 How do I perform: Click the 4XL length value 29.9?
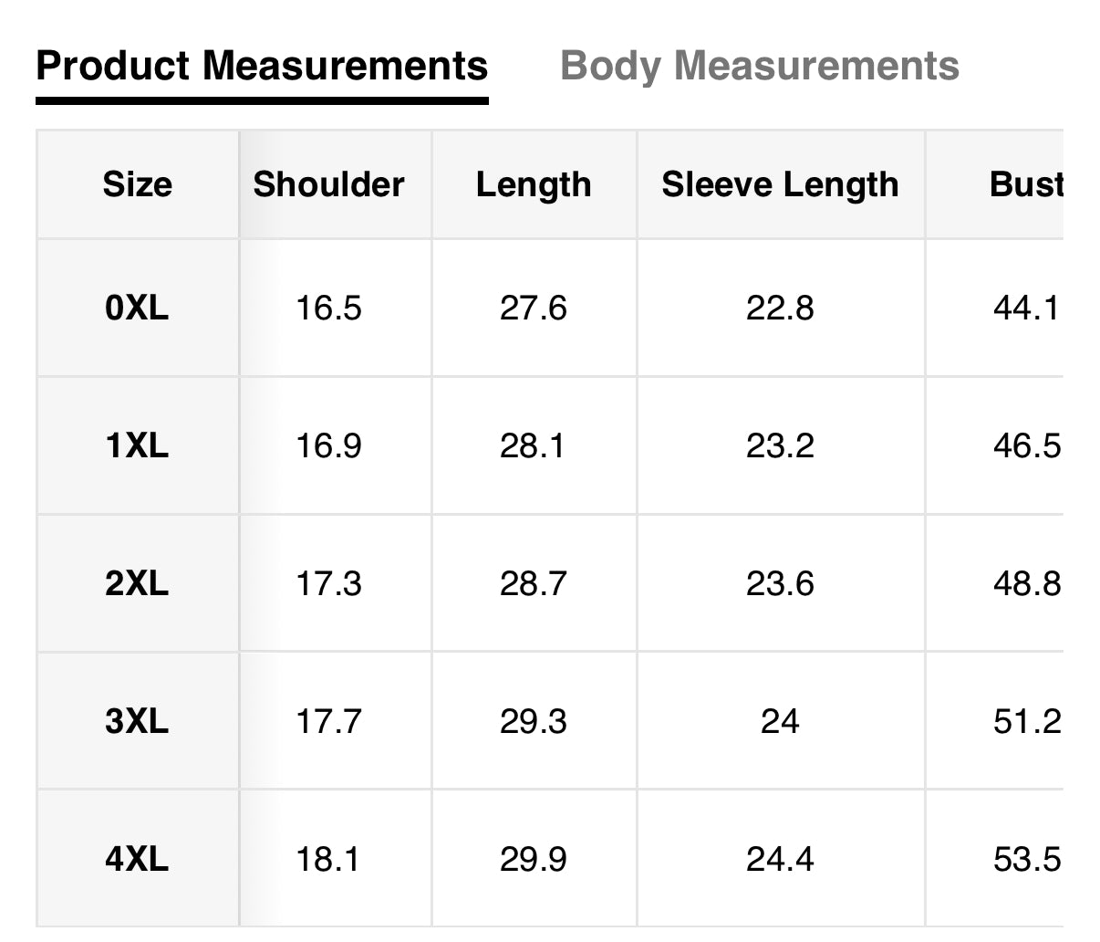[x=533, y=860]
